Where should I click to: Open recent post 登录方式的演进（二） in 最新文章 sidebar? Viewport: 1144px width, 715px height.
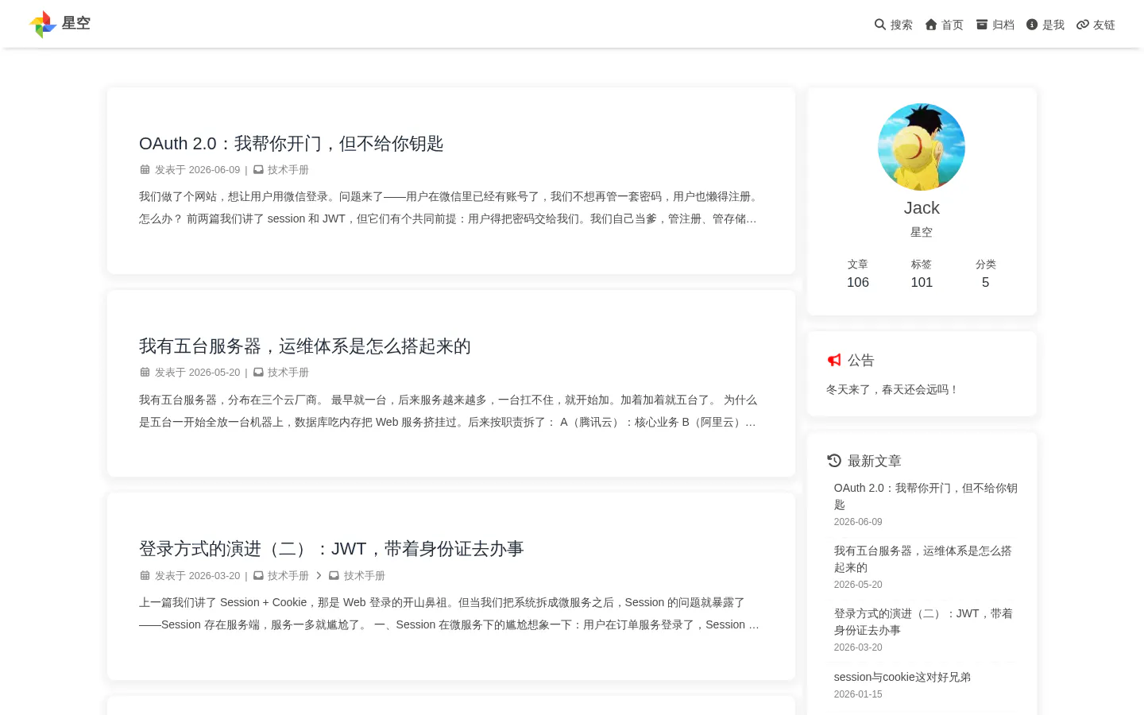tap(923, 622)
